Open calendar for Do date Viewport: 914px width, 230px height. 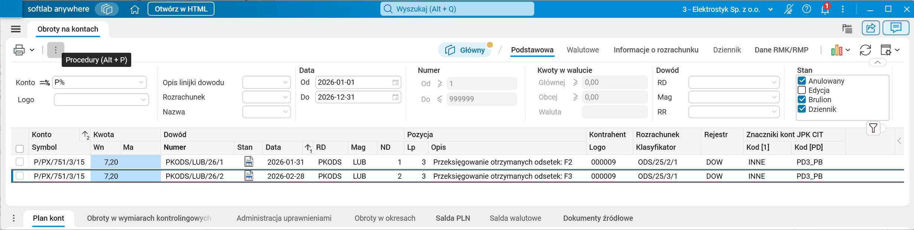(x=395, y=97)
